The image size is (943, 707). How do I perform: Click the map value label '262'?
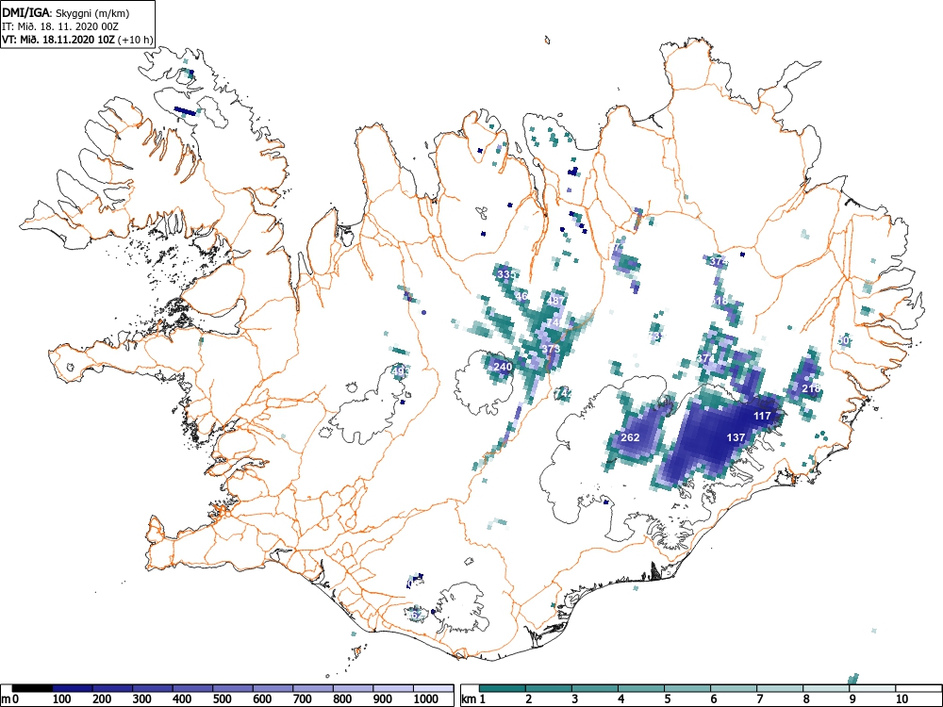[x=630, y=437]
